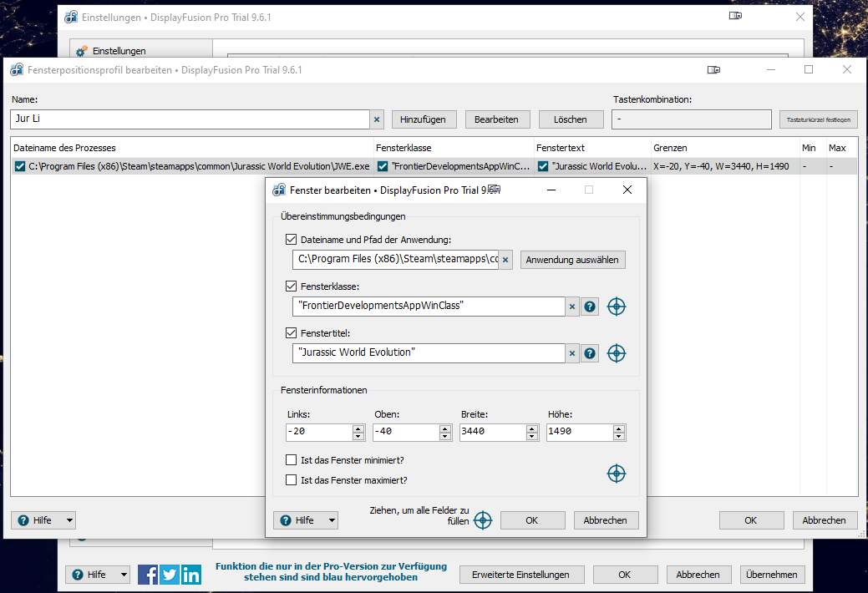Open LinkedIn icon in settings window
This screenshot has height=593, width=868.
[191, 575]
